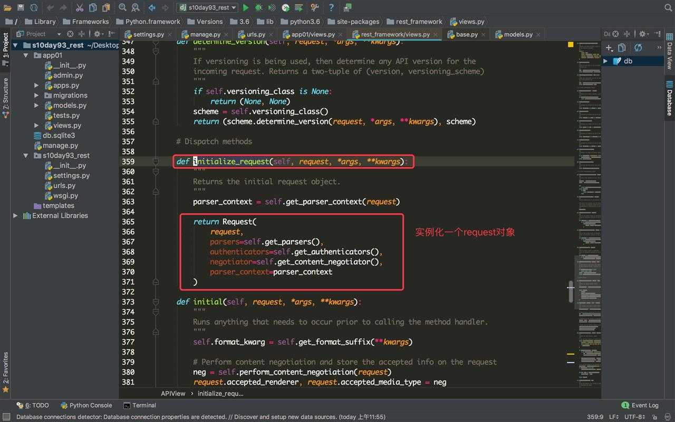The width and height of the screenshot is (675, 422).
Task: Expand the migrations folder
Action: pyautogui.click(x=36, y=95)
